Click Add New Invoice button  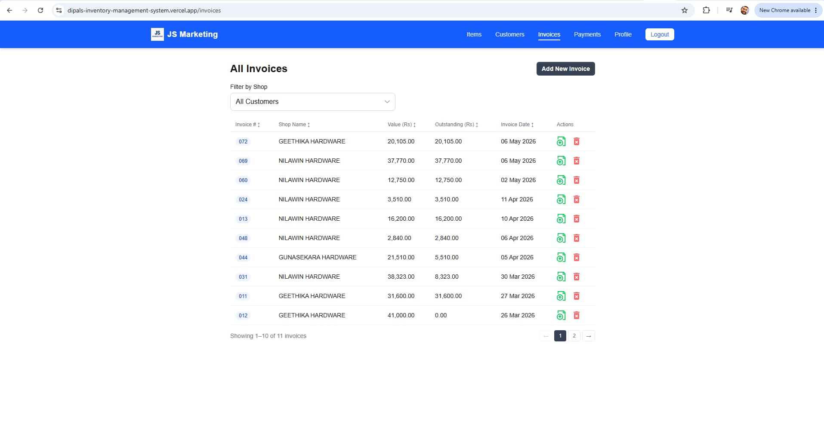point(565,69)
